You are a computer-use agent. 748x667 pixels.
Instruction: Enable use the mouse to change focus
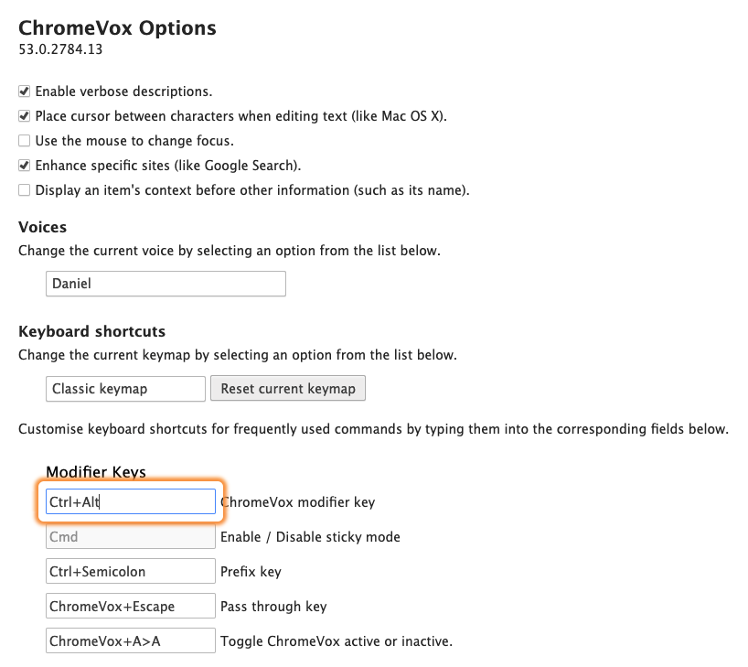click(24, 142)
